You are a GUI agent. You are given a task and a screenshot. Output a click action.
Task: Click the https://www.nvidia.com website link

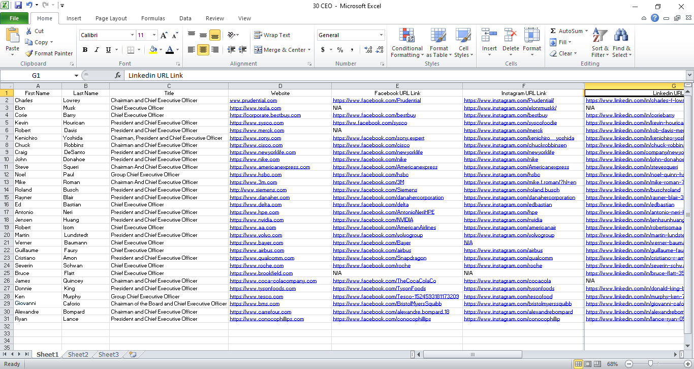[257, 220]
